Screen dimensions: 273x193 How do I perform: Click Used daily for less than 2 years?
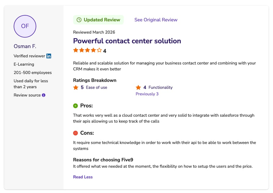click(x=31, y=84)
